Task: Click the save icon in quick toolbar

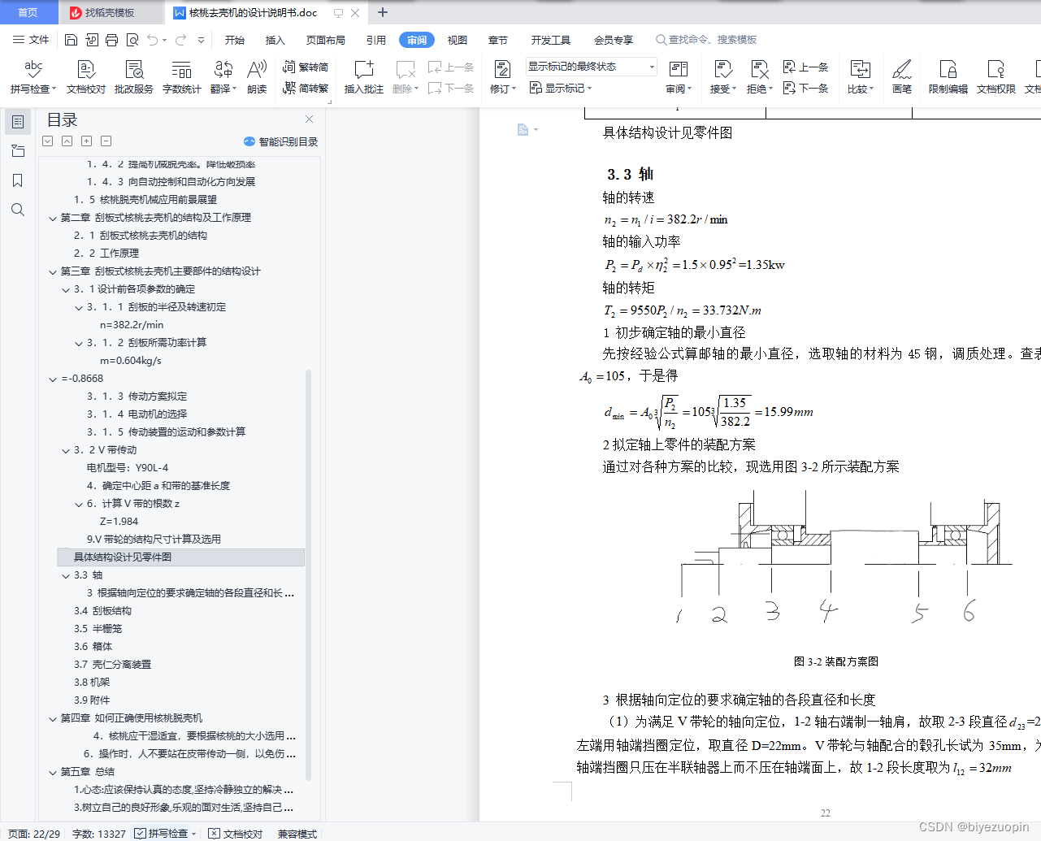Action: point(71,40)
